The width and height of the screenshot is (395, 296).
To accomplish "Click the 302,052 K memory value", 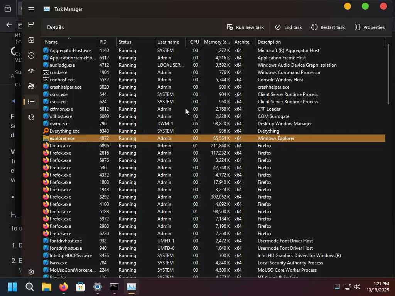I will tap(220, 197).
